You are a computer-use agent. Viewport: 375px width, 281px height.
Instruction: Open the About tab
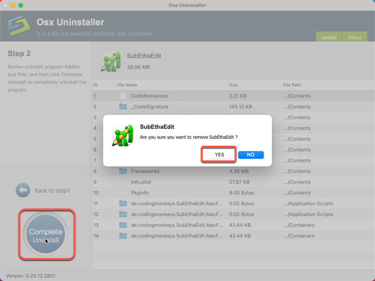click(x=355, y=37)
